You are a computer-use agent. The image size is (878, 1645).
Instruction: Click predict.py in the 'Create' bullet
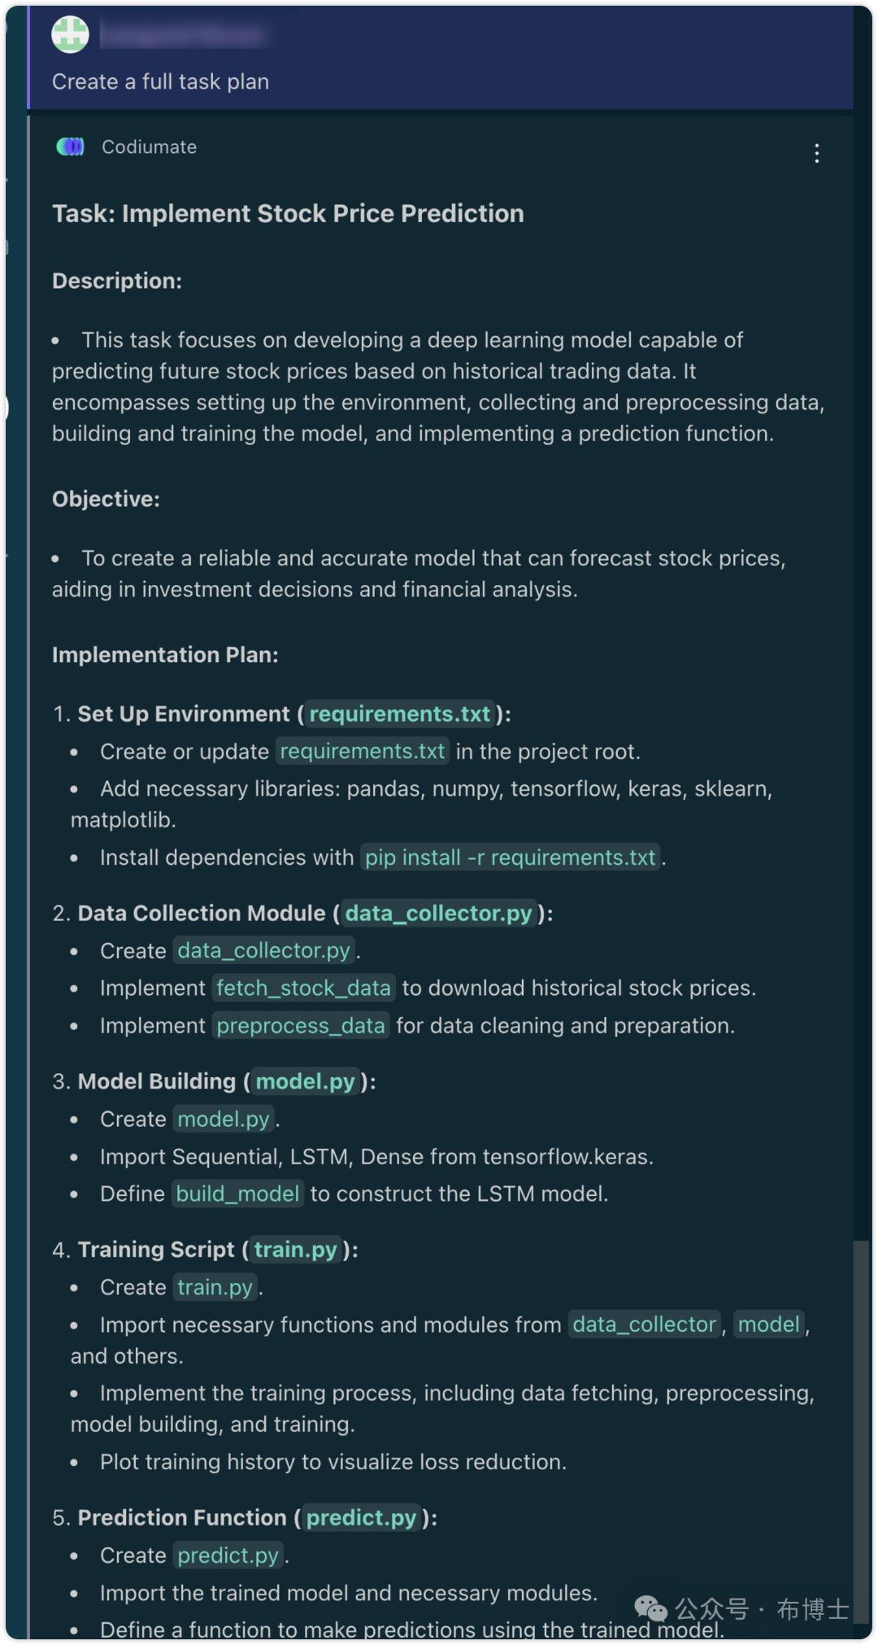click(228, 1556)
